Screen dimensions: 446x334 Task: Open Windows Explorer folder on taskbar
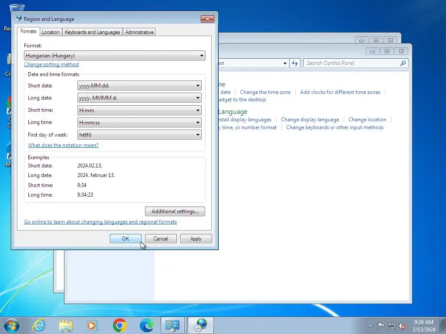click(66, 325)
